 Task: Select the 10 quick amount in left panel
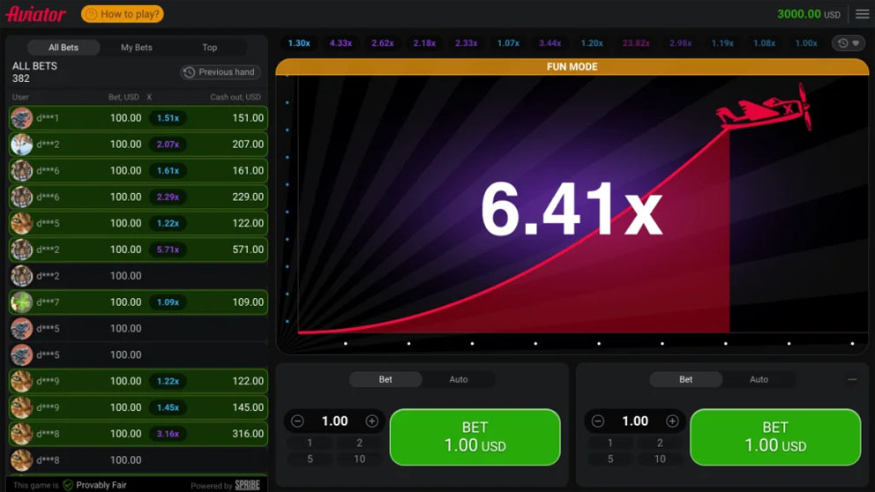tap(359, 458)
